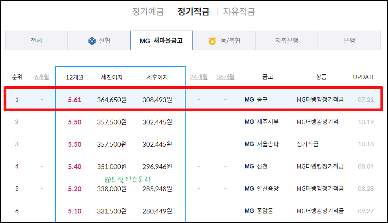Click the MG logo beside 제주서부

tap(249, 122)
